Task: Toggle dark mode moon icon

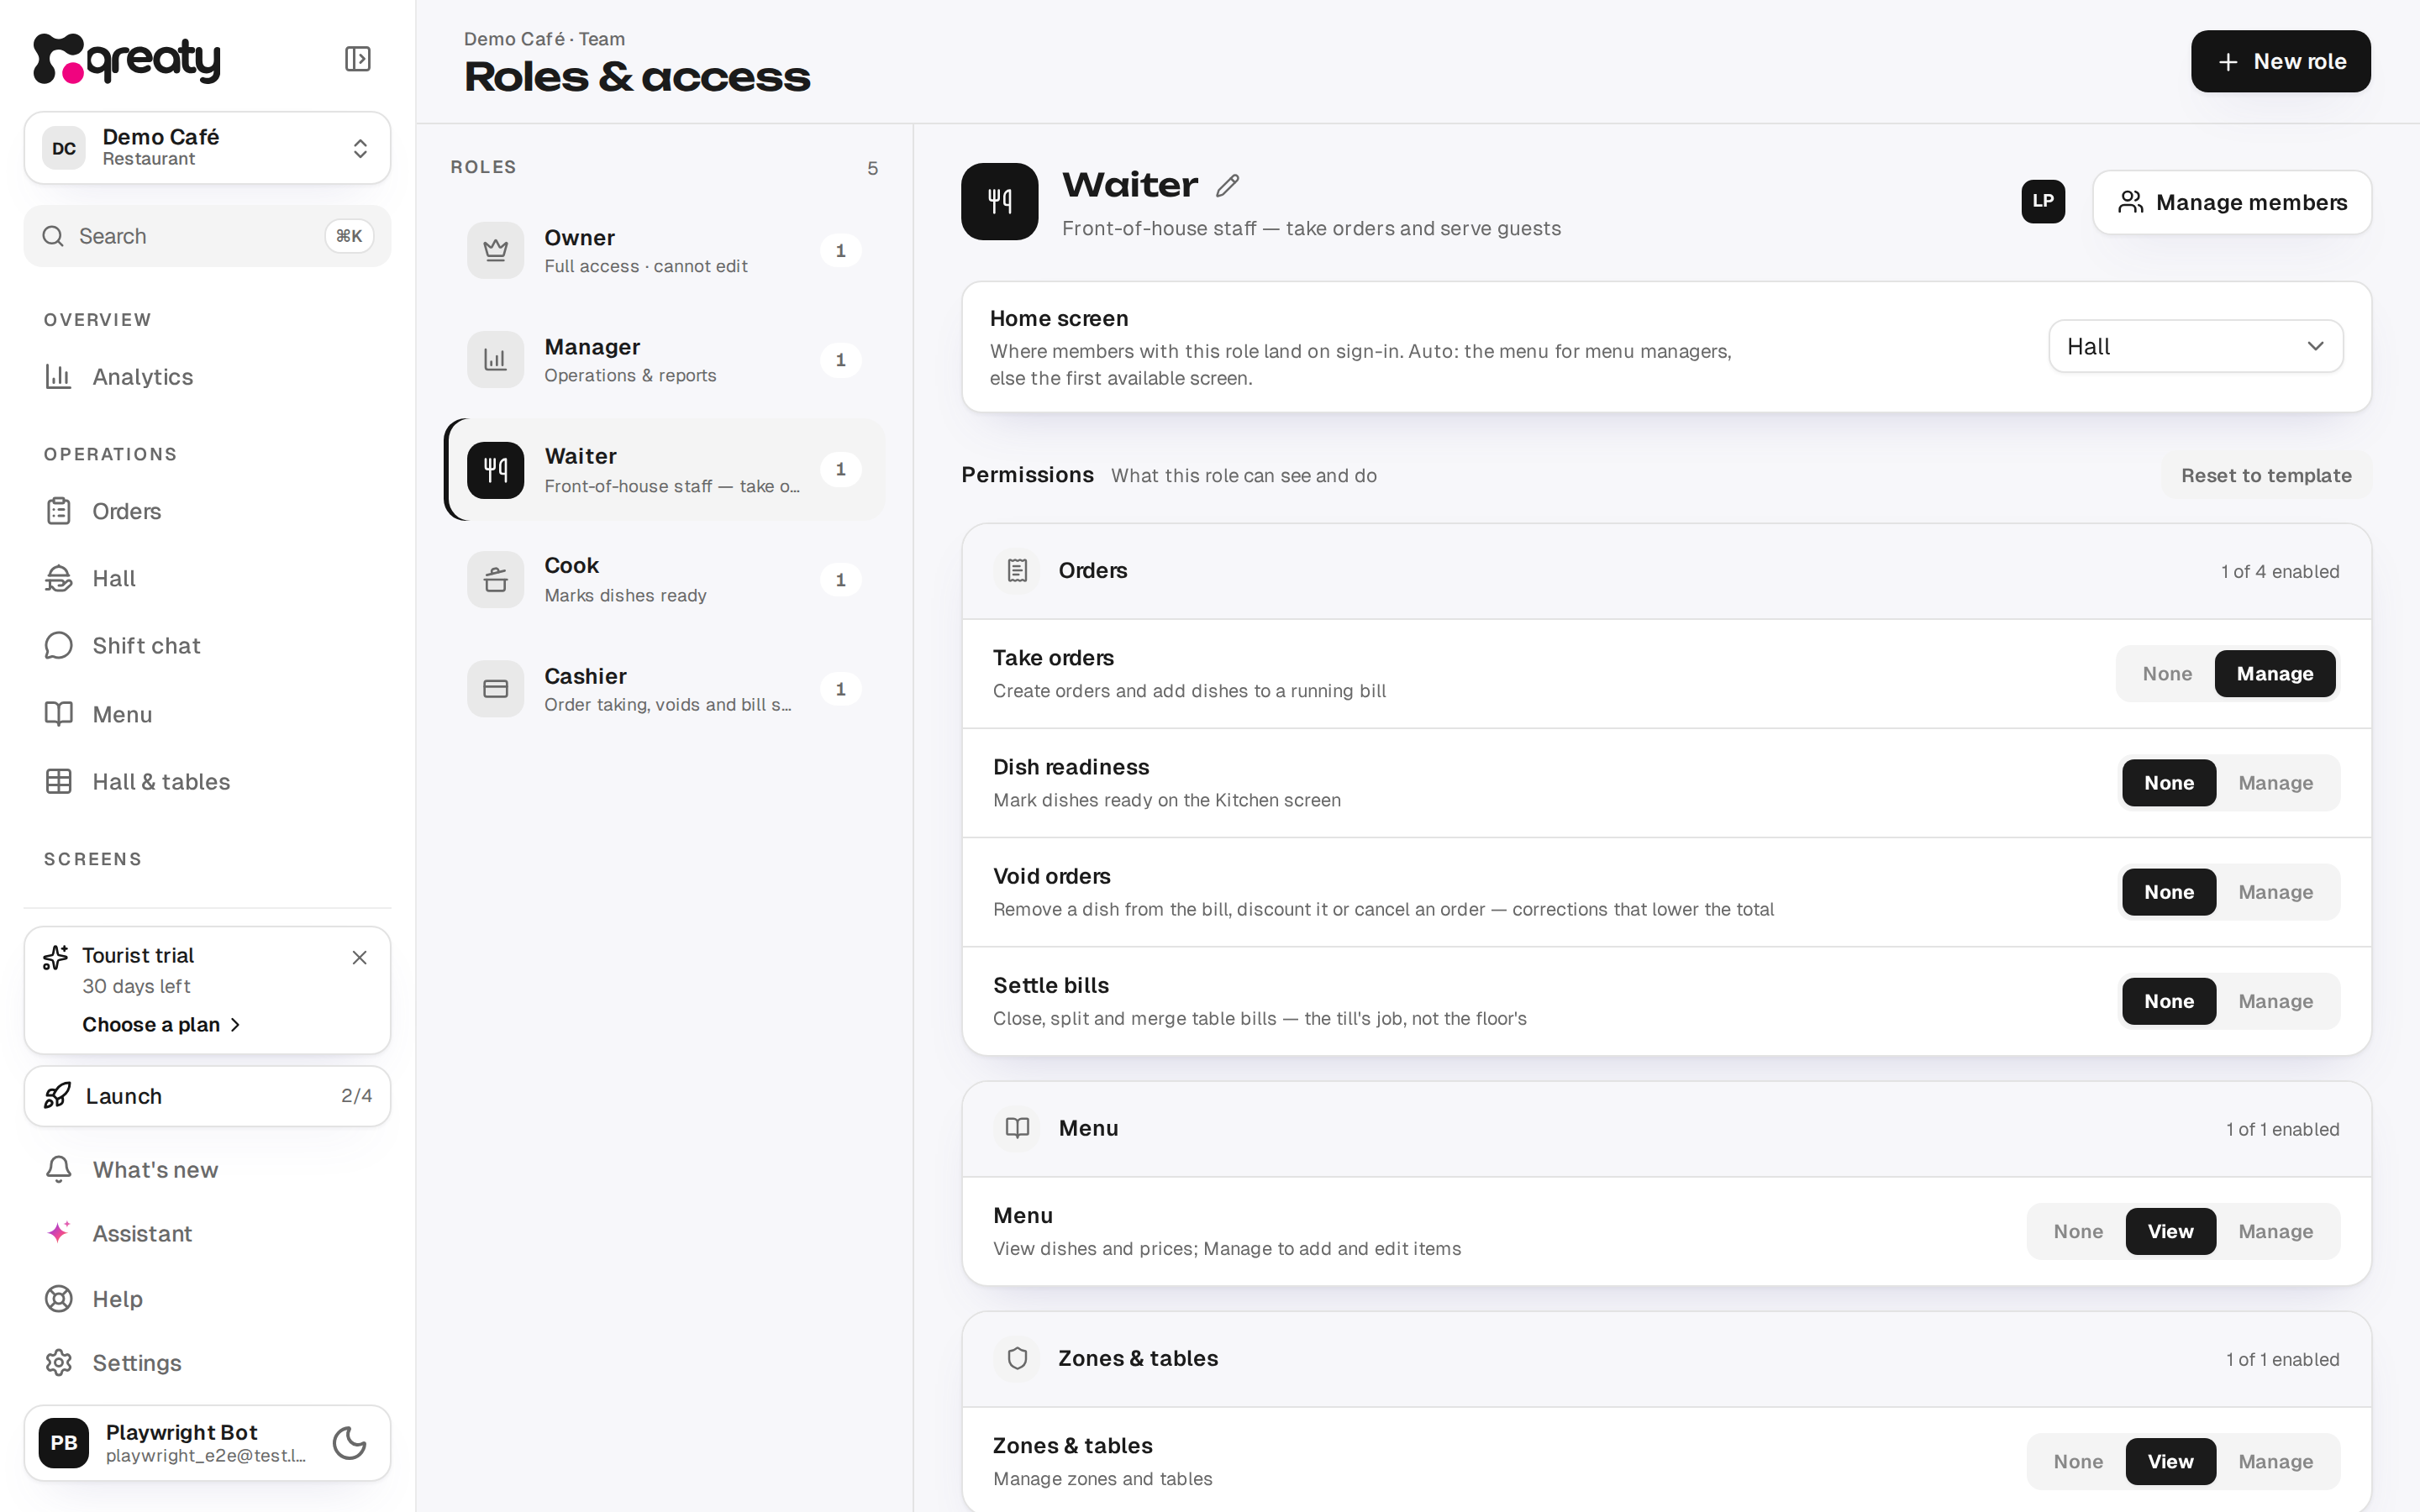Action: [x=349, y=1443]
